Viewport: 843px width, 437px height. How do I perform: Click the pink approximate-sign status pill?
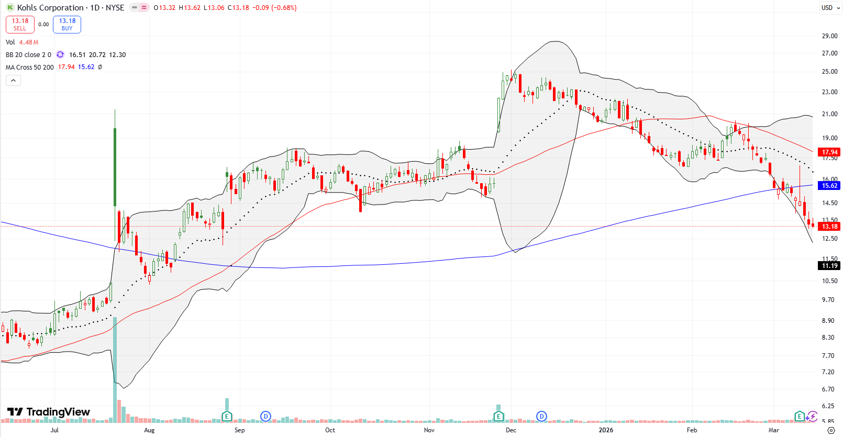(x=144, y=8)
